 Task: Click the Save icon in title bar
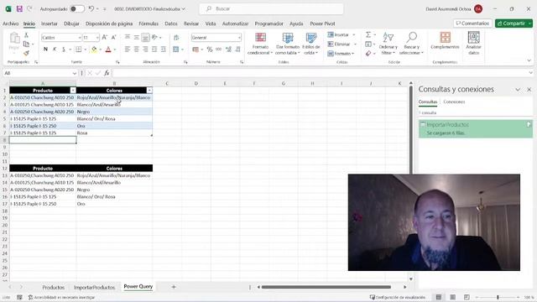tap(19, 9)
